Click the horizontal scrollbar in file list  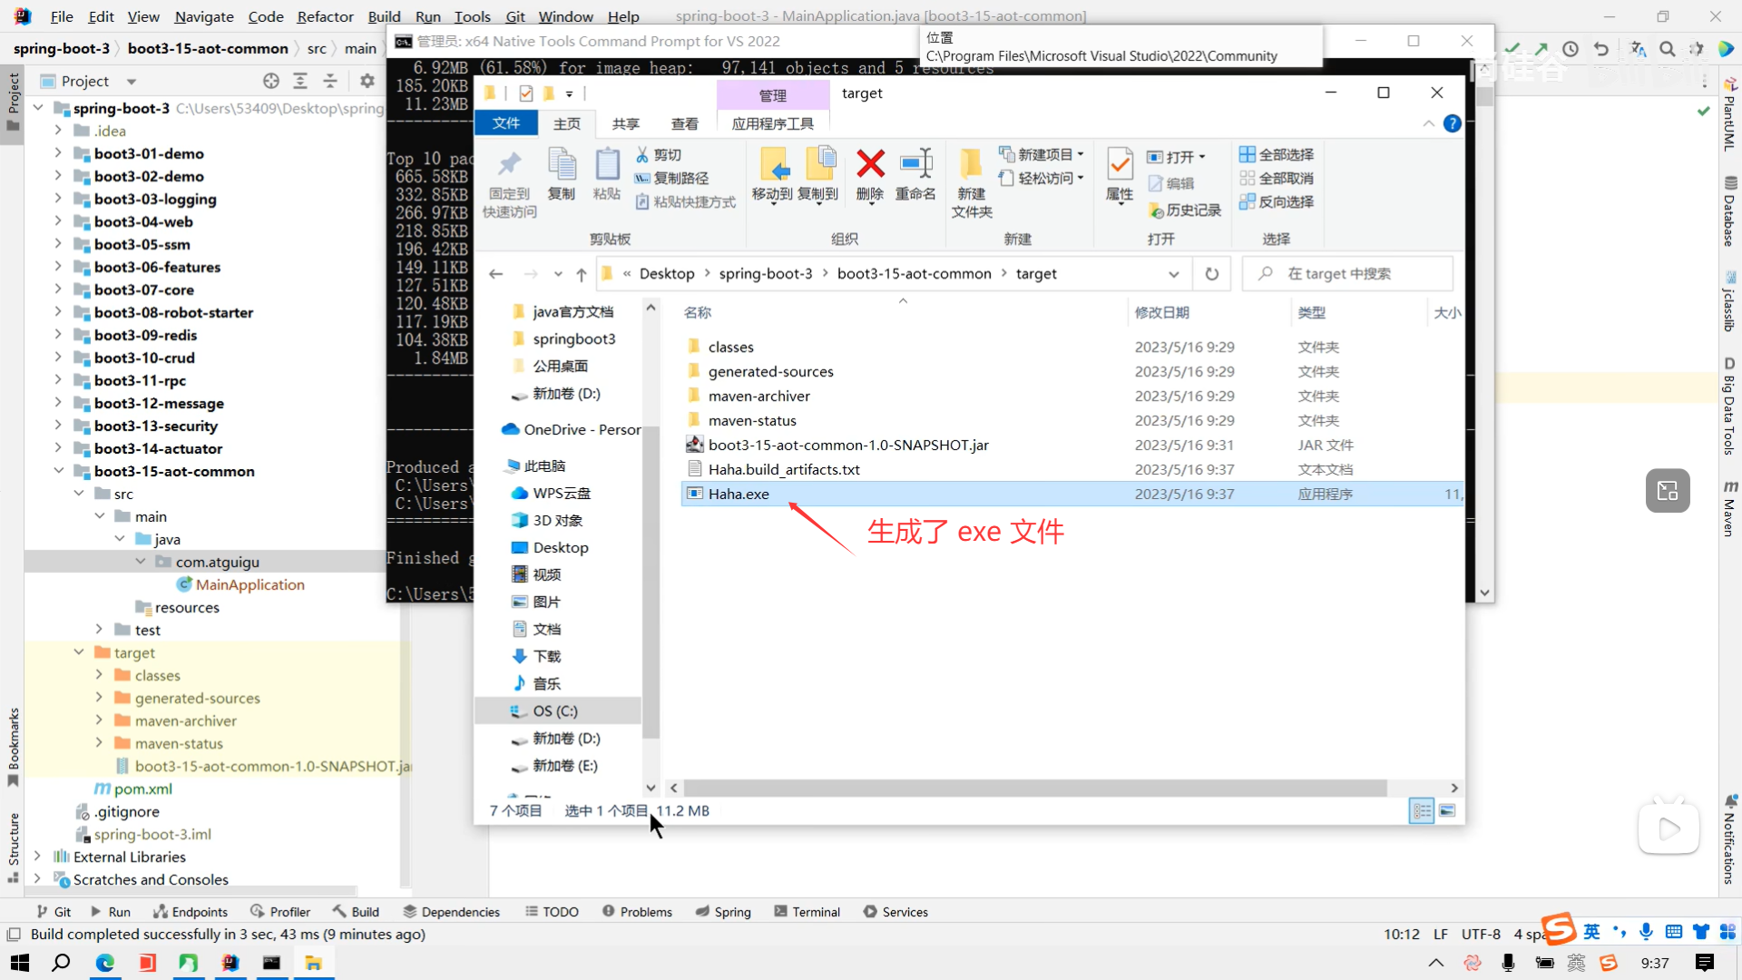pyautogui.click(x=1034, y=788)
